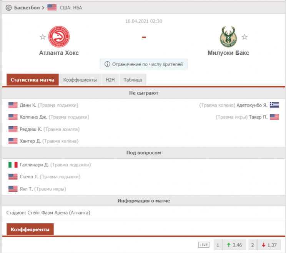
Task: Open США: НБА league link
Action: coord(71,8)
